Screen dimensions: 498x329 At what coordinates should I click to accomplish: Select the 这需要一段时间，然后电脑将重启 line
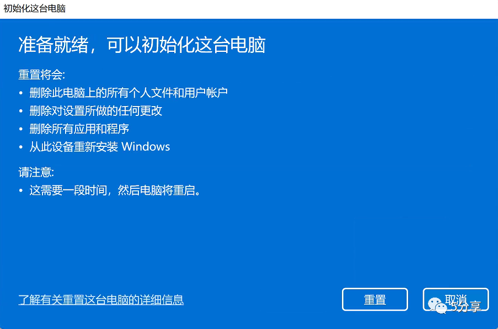[115, 190]
